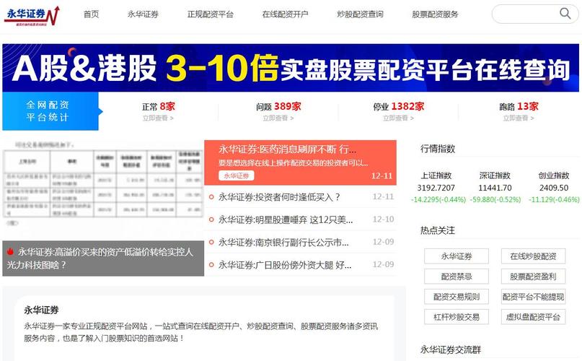
Task: Select 在线配资开户 in the navigation bar
Action: point(285,14)
